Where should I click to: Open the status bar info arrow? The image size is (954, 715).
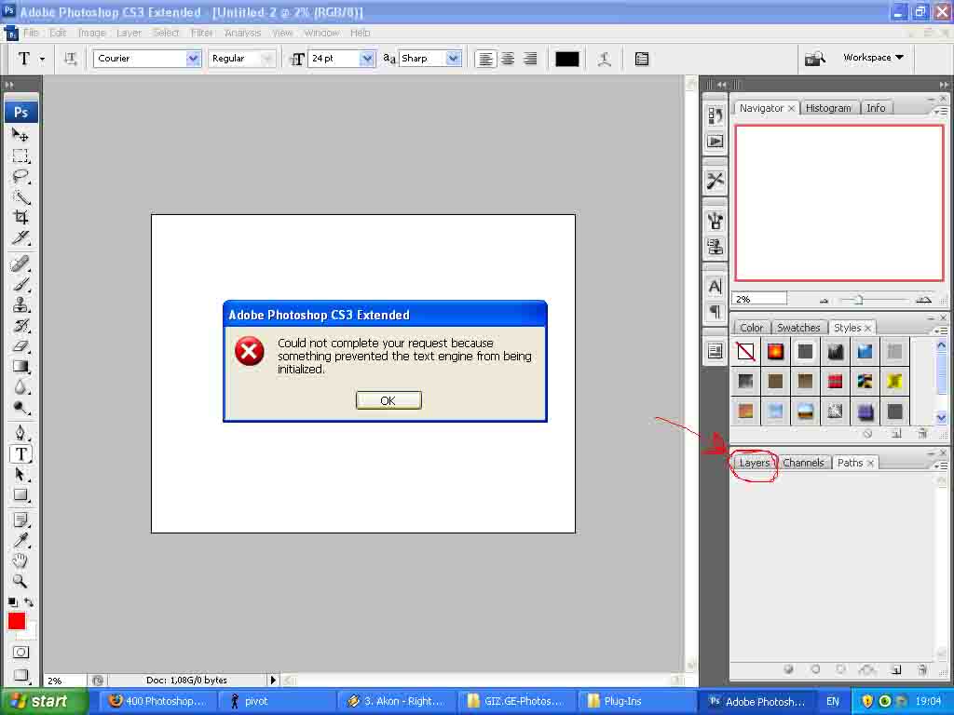point(273,680)
